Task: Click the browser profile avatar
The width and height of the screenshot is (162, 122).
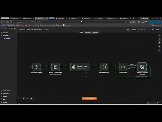Action: coord(146,22)
